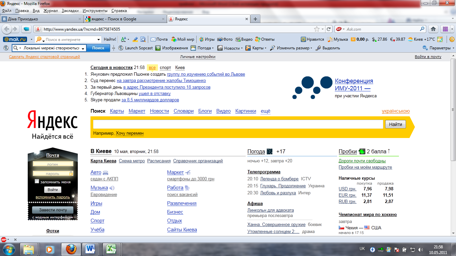Click the Завести почту button
Screen dimensions: 456x256
[x=53, y=210]
